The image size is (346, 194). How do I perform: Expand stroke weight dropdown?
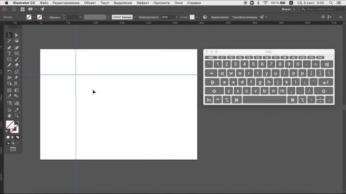(x=81, y=17)
